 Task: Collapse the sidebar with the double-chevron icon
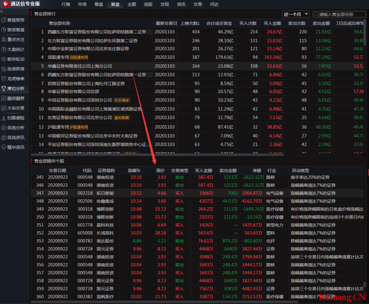pyautogui.click(x=2, y=11)
